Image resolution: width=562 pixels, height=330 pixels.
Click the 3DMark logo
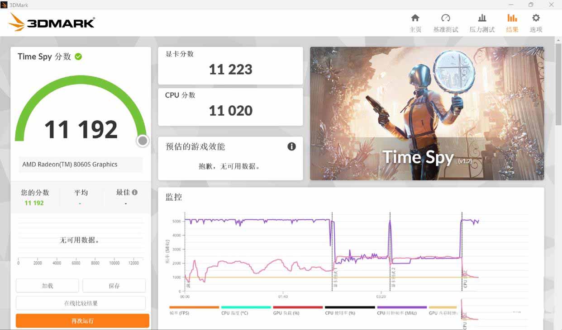[x=51, y=22]
